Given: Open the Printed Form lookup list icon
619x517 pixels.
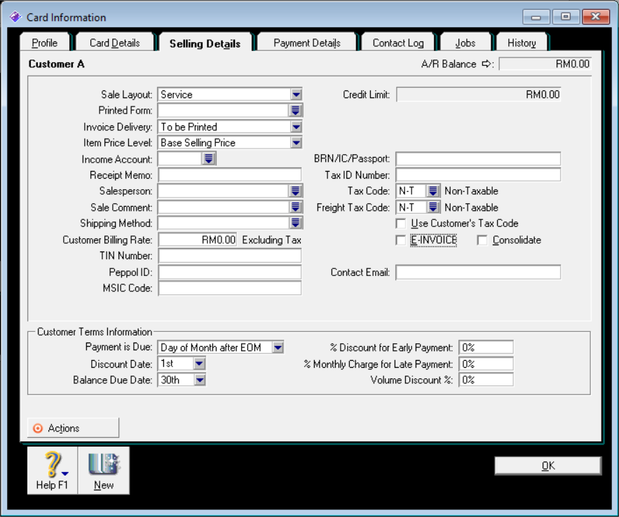Looking at the screenshot, I should coord(295,111).
